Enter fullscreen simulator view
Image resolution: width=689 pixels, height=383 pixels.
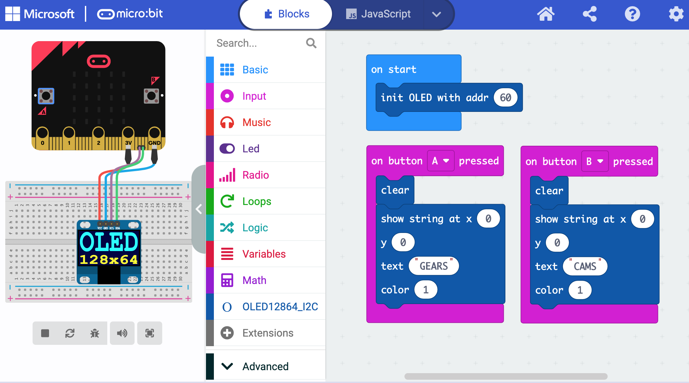[x=149, y=333]
